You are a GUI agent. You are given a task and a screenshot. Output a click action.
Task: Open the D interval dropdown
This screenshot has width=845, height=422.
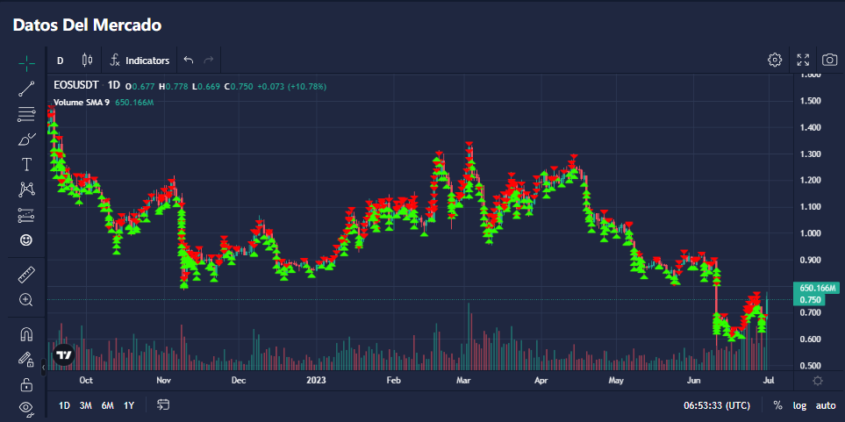(60, 61)
